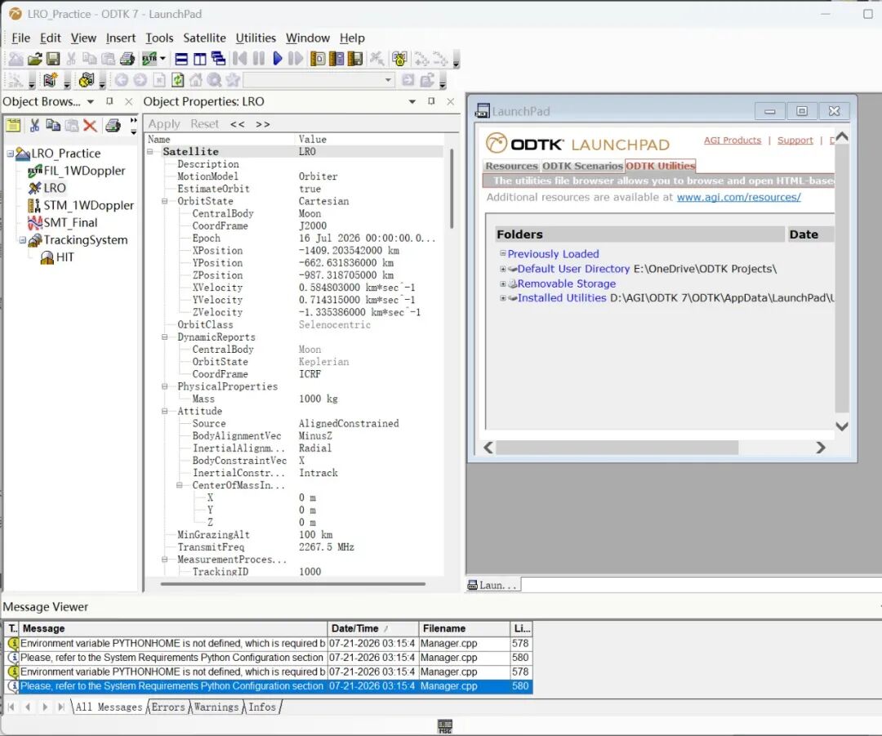This screenshot has width=882, height=736.
Task: Click the first ruler report icon
Action: (318, 59)
